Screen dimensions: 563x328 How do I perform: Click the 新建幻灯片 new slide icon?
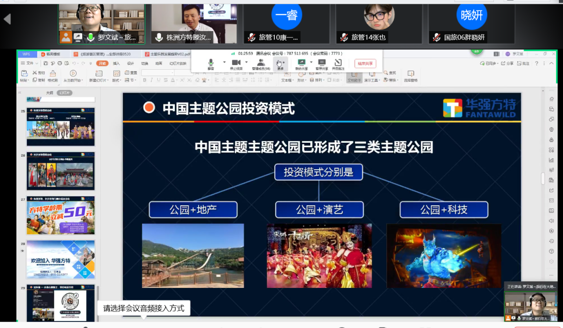pyautogui.click(x=98, y=74)
